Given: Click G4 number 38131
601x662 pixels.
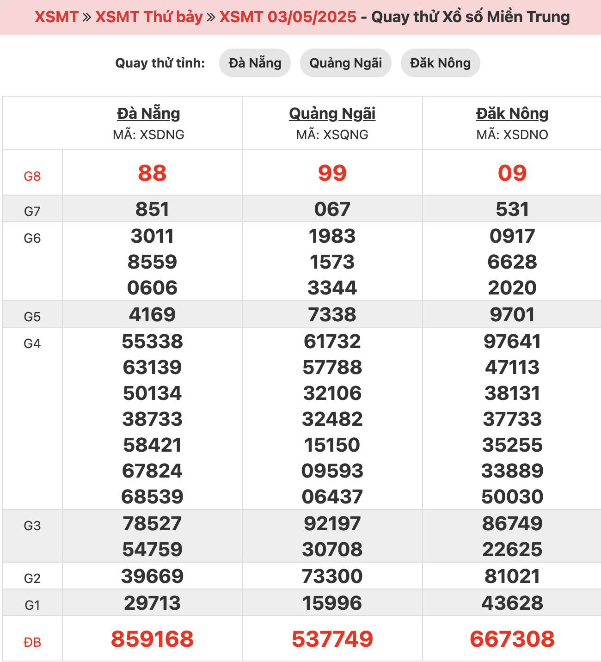Looking at the screenshot, I should pyautogui.click(x=512, y=393).
